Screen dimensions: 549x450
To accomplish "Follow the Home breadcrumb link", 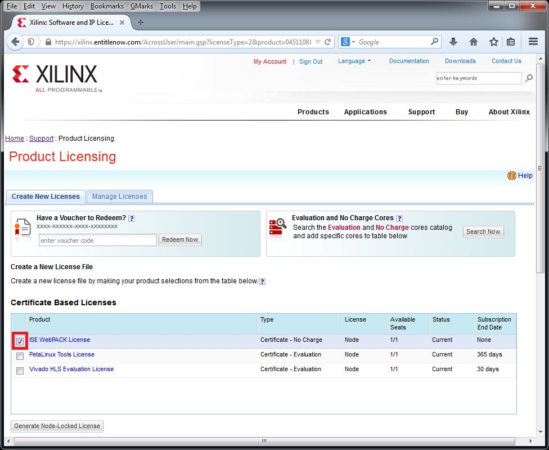I will click(x=15, y=139).
